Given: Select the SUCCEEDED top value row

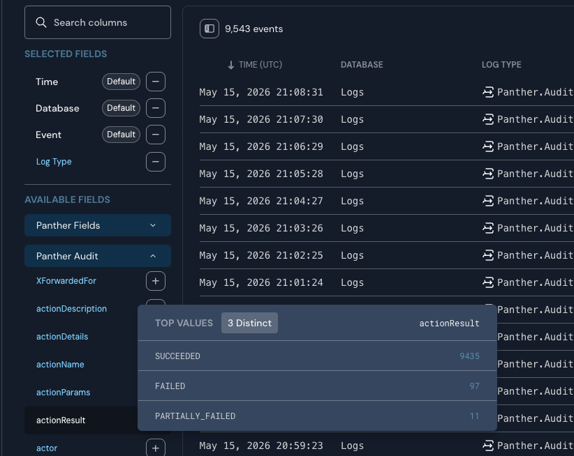Looking at the screenshot, I should [318, 356].
